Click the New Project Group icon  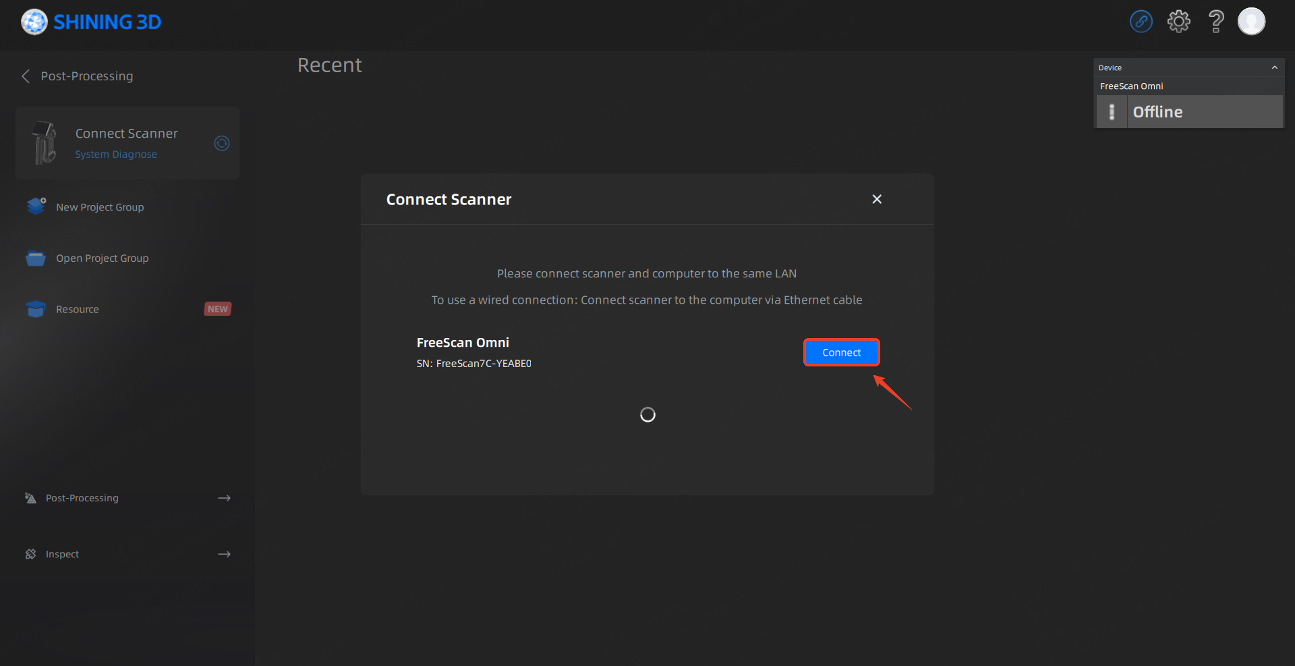click(x=36, y=206)
